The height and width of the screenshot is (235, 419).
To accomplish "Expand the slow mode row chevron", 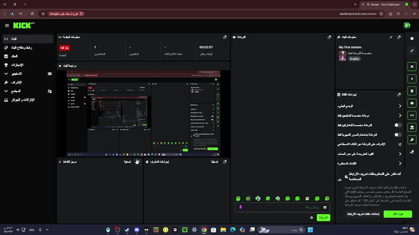I will 400,106.
